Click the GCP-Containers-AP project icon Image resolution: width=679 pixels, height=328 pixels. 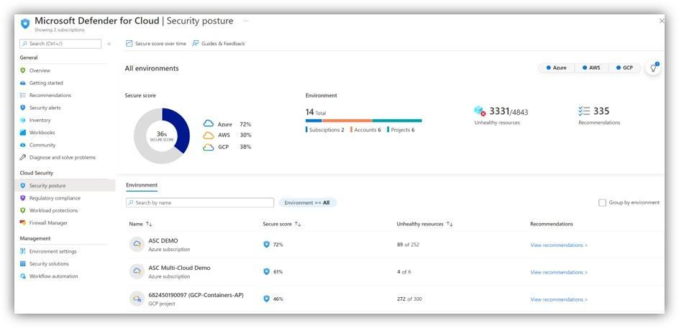tap(137, 299)
